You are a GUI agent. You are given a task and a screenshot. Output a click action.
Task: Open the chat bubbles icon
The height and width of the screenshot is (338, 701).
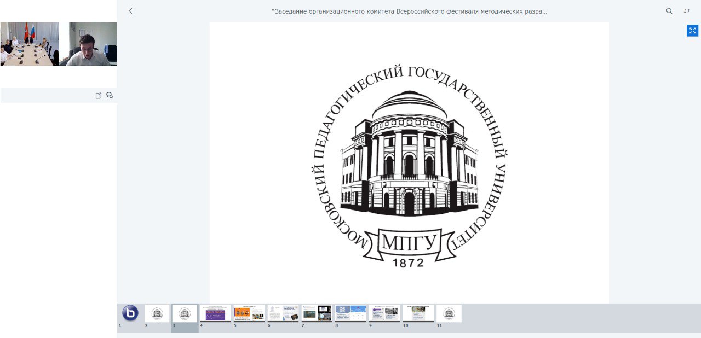click(x=110, y=95)
